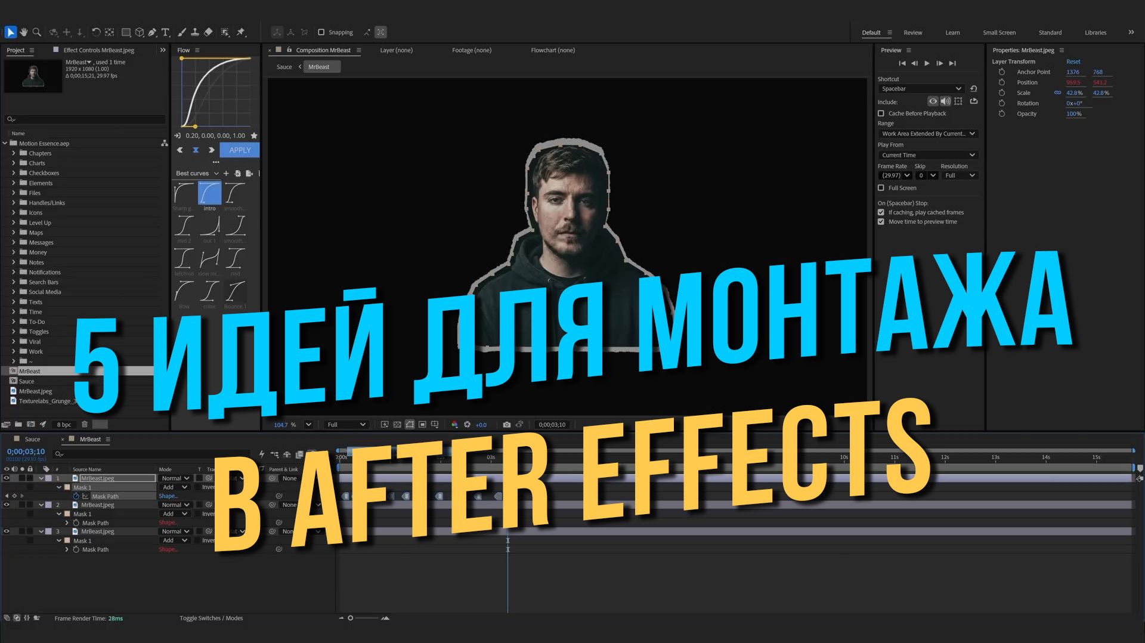Select the Selection arrow tool
The image size is (1145, 643).
tap(11, 32)
